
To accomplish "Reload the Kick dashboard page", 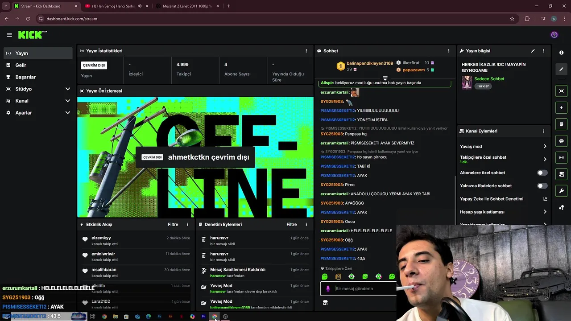I will (x=28, y=19).
